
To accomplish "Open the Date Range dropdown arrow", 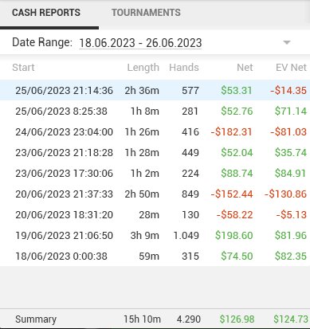I will point(287,42).
